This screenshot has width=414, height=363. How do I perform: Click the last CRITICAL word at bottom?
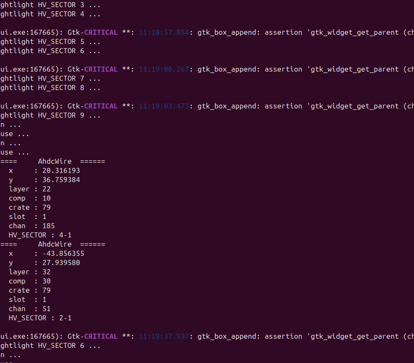[x=101, y=336]
